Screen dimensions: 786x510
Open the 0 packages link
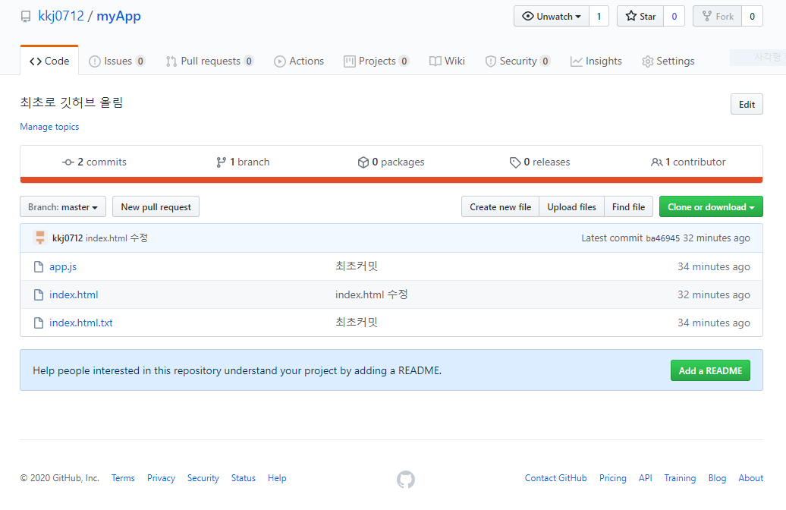click(x=391, y=162)
